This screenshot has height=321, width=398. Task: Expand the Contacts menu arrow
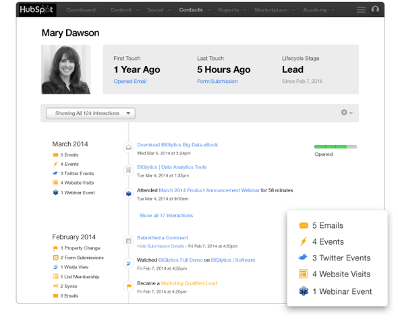208,10
